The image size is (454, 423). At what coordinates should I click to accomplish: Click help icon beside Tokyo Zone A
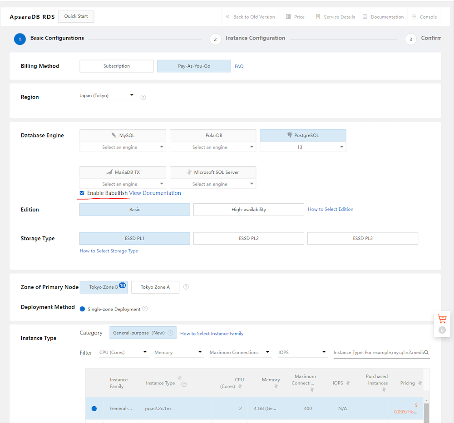[x=186, y=287]
